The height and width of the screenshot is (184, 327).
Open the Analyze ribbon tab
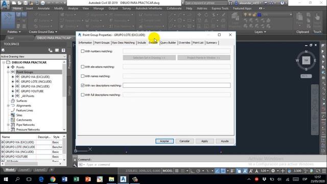[73, 8]
